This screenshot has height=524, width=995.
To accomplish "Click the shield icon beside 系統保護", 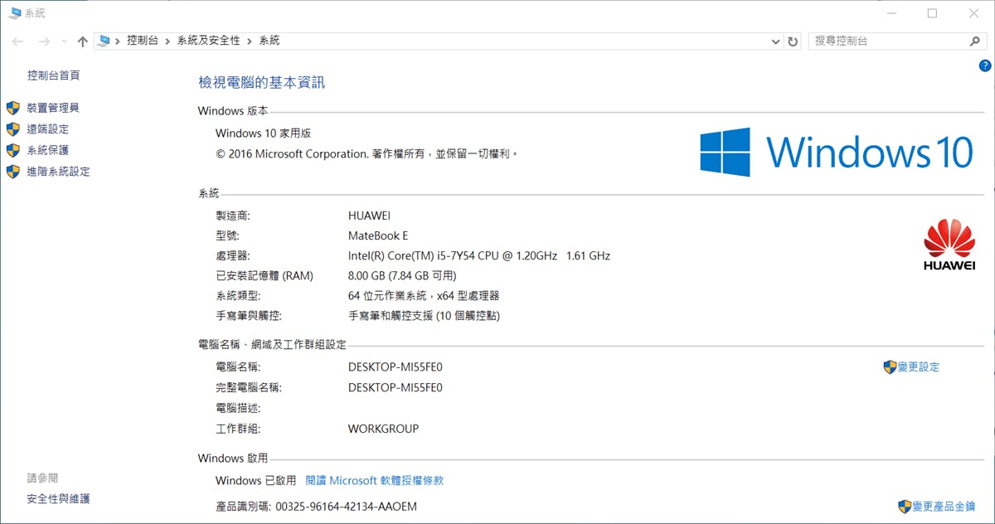I will click(x=12, y=150).
